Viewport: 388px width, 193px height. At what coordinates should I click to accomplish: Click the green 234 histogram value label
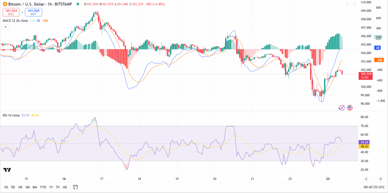coord(379,37)
